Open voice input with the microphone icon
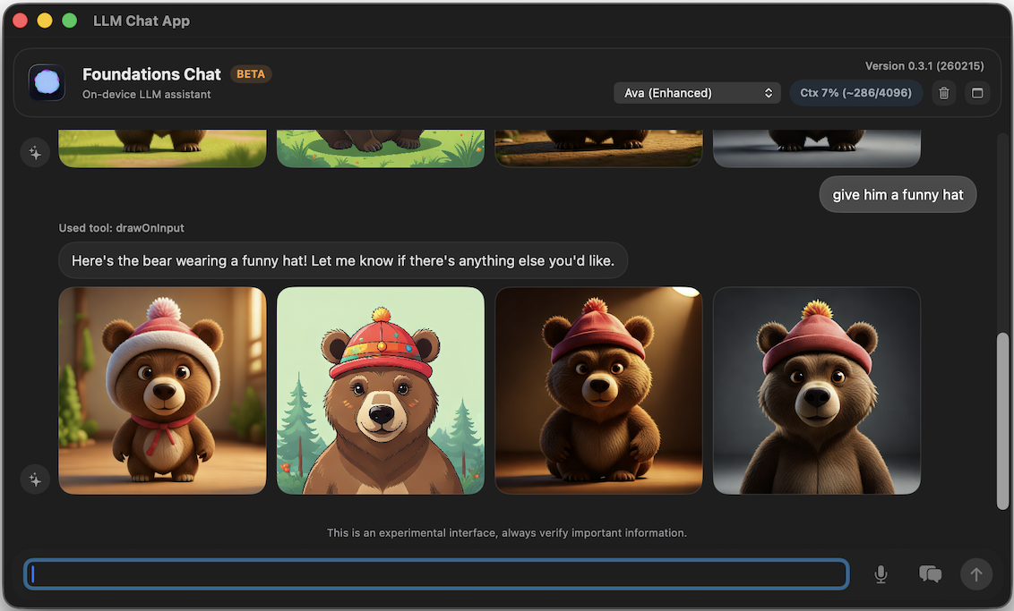This screenshot has width=1014, height=611. point(881,574)
